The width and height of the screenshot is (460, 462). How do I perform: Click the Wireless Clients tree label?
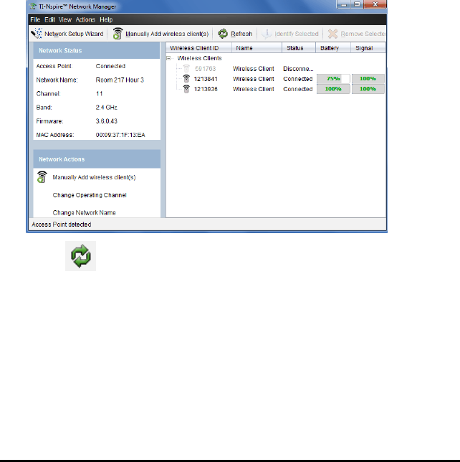tap(199, 58)
